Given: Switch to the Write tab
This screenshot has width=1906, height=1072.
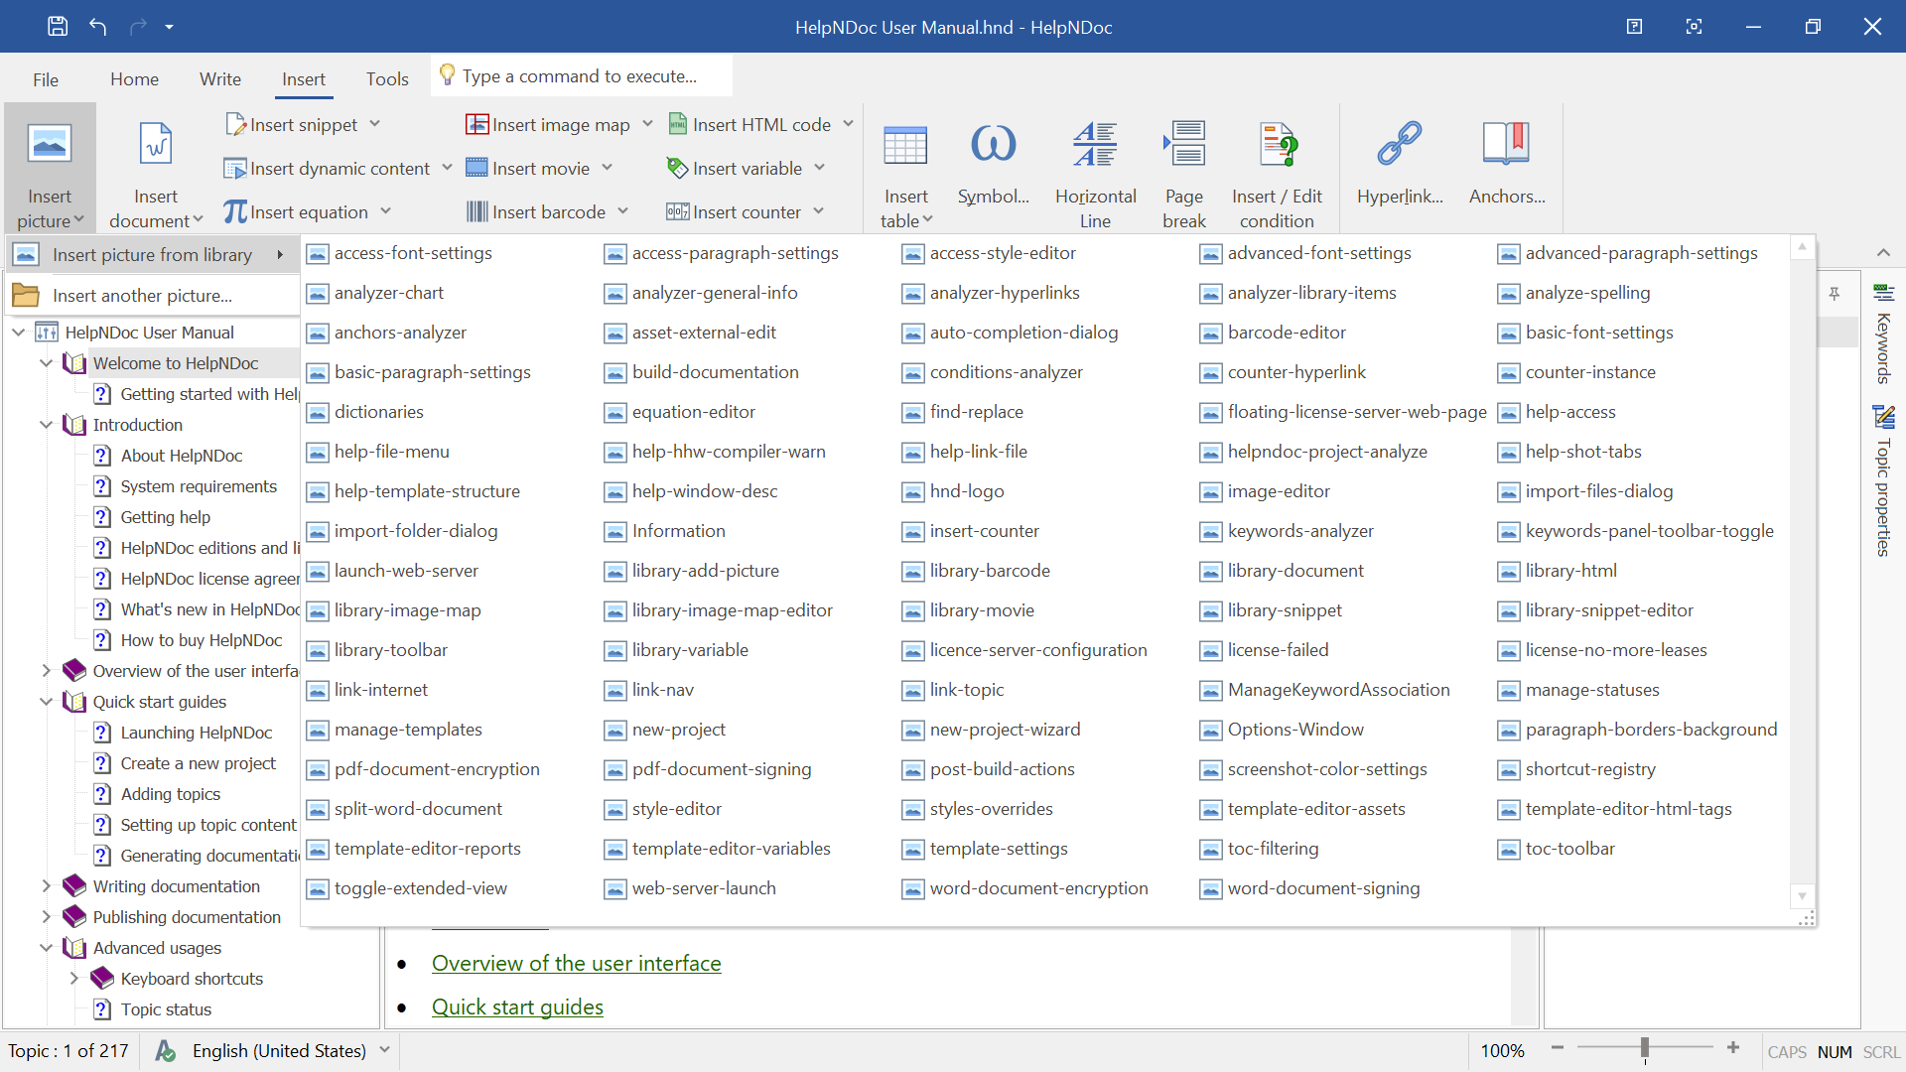Looking at the screenshot, I should (x=220, y=79).
